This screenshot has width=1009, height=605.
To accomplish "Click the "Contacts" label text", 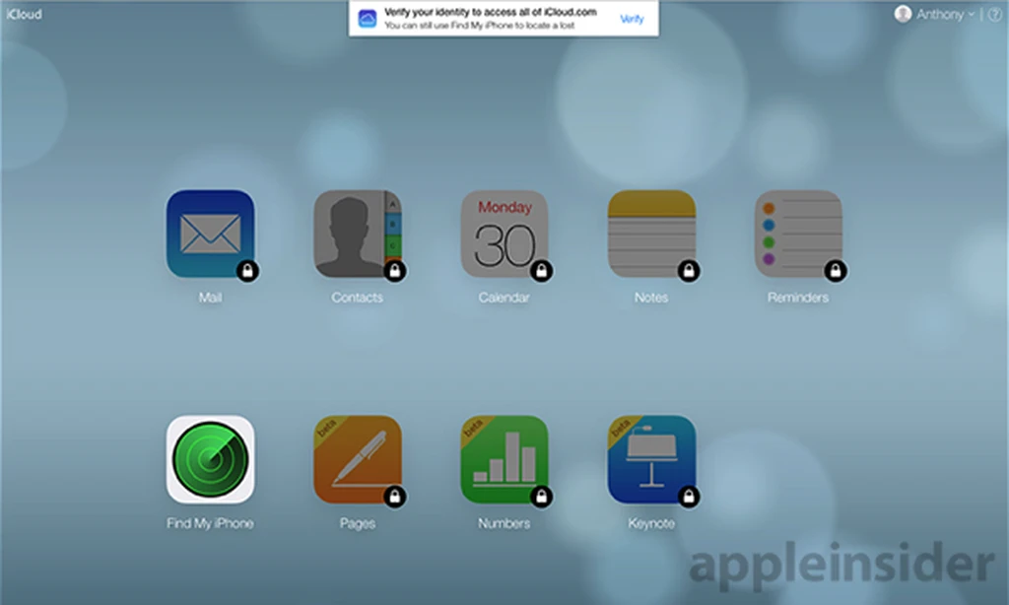I will point(357,298).
